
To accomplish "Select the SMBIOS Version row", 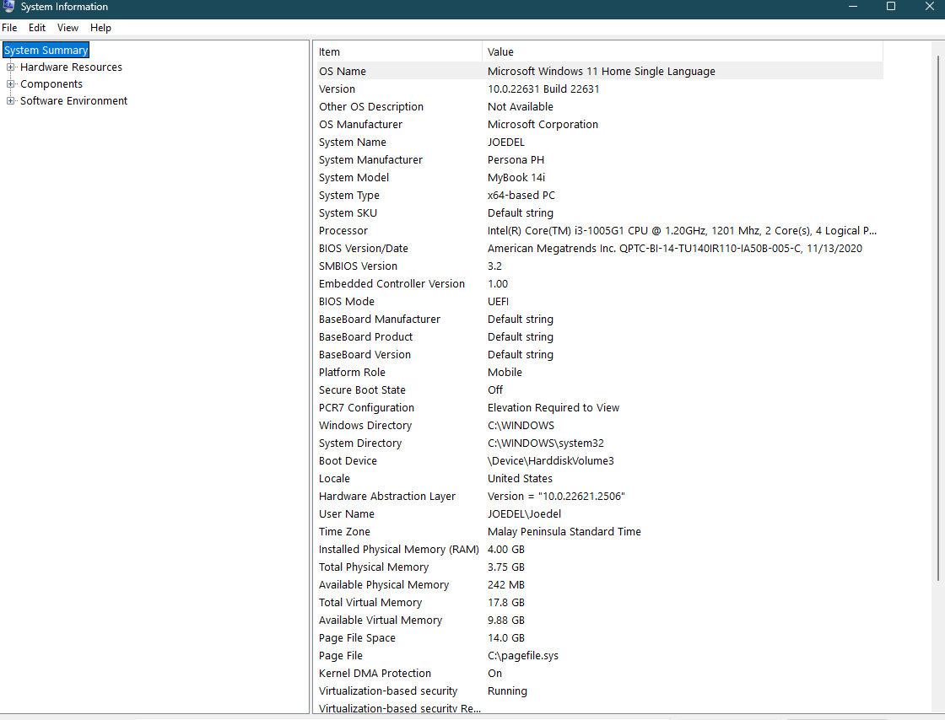I will coord(600,266).
